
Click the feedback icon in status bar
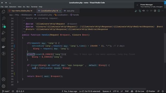[x=158, y=91]
